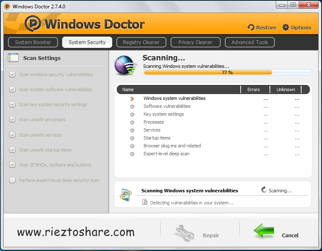
Task: Select the System Security tab
Action: pos(87,42)
